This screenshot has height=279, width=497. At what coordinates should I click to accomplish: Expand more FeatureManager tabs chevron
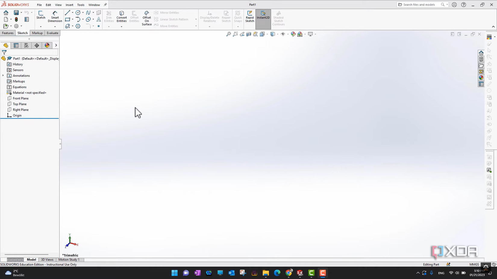click(56, 45)
